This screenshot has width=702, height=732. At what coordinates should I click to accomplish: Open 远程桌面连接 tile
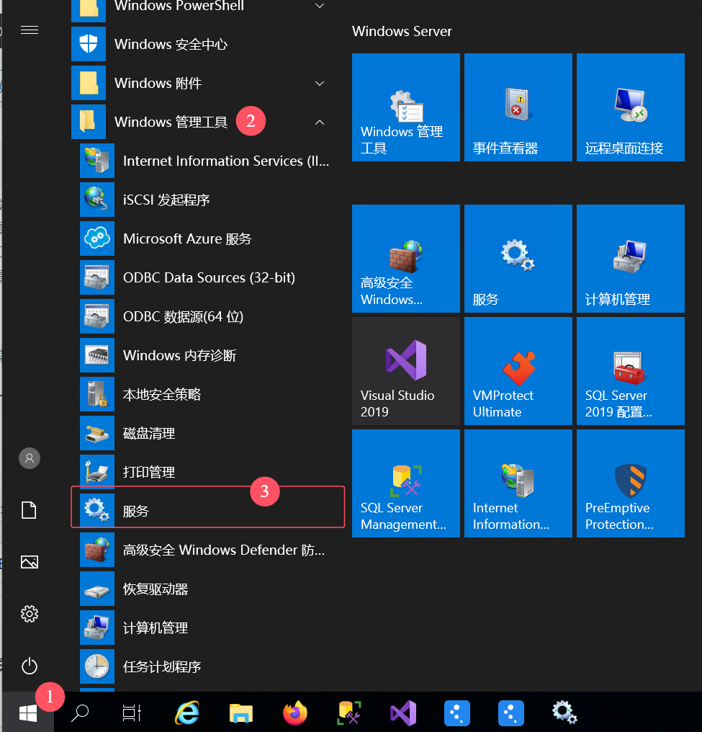[631, 107]
